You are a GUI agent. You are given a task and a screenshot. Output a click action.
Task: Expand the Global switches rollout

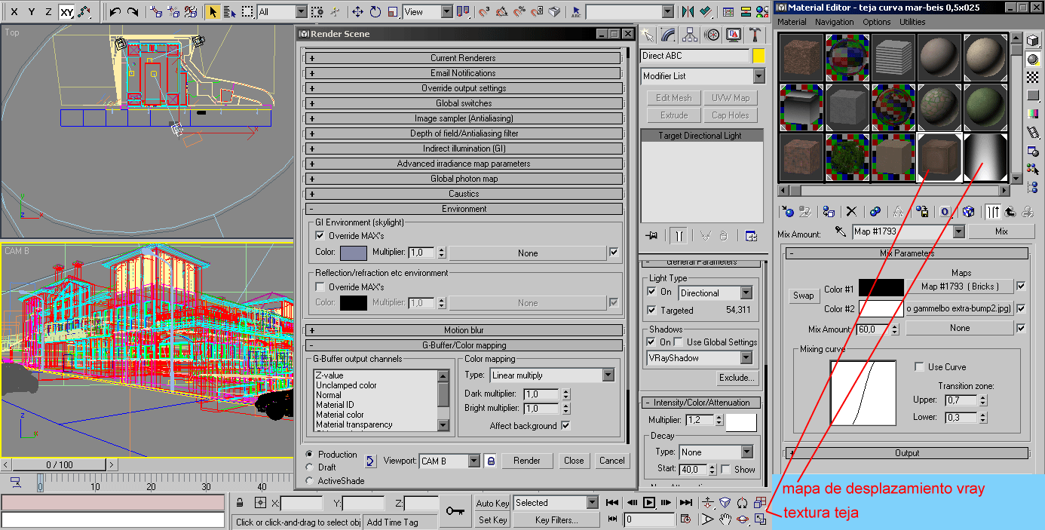point(464,103)
